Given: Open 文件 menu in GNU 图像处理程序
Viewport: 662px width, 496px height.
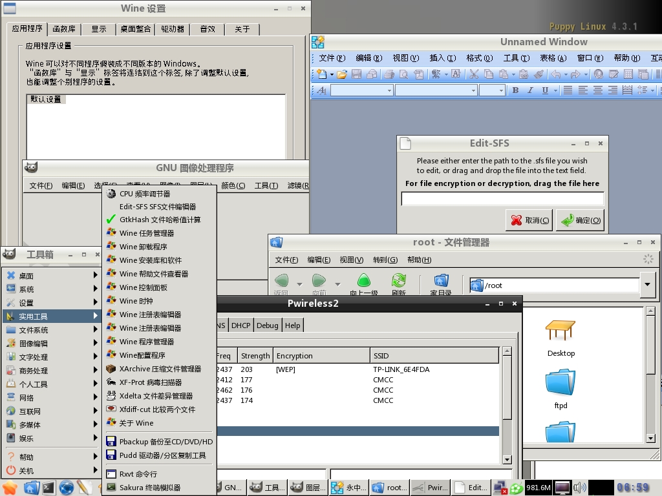Looking at the screenshot, I should coord(41,185).
